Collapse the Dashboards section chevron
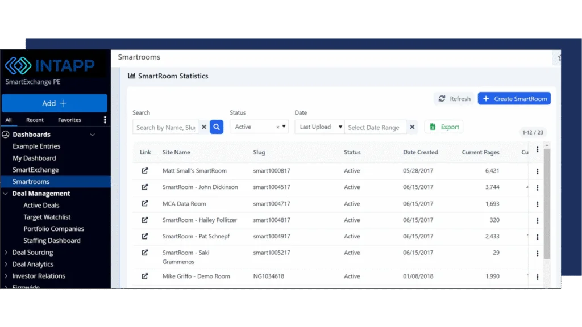Viewport: 582px width, 327px height. [92, 135]
